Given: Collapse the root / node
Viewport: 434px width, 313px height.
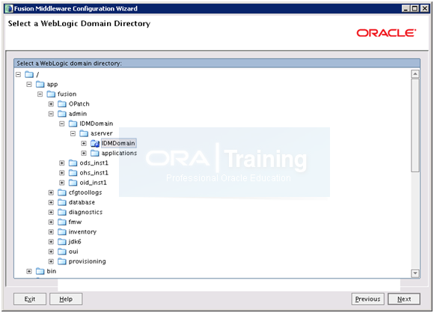Looking at the screenshot, I should point(18,75).
